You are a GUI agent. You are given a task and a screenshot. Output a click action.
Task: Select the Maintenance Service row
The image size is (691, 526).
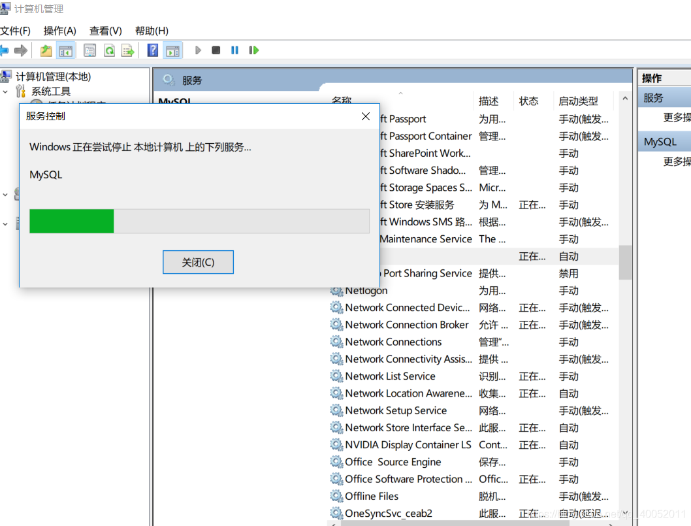(x=498, y=239)
